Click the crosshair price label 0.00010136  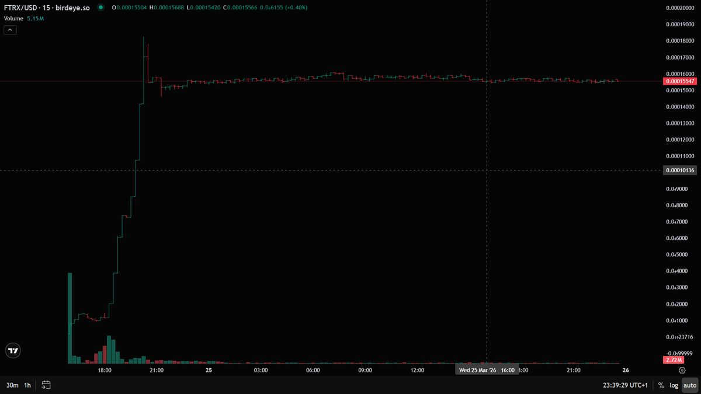pyautogui.click(x=680, y=170)
